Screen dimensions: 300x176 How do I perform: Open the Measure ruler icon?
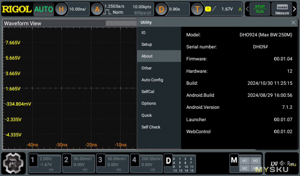(x=282, y=9)
